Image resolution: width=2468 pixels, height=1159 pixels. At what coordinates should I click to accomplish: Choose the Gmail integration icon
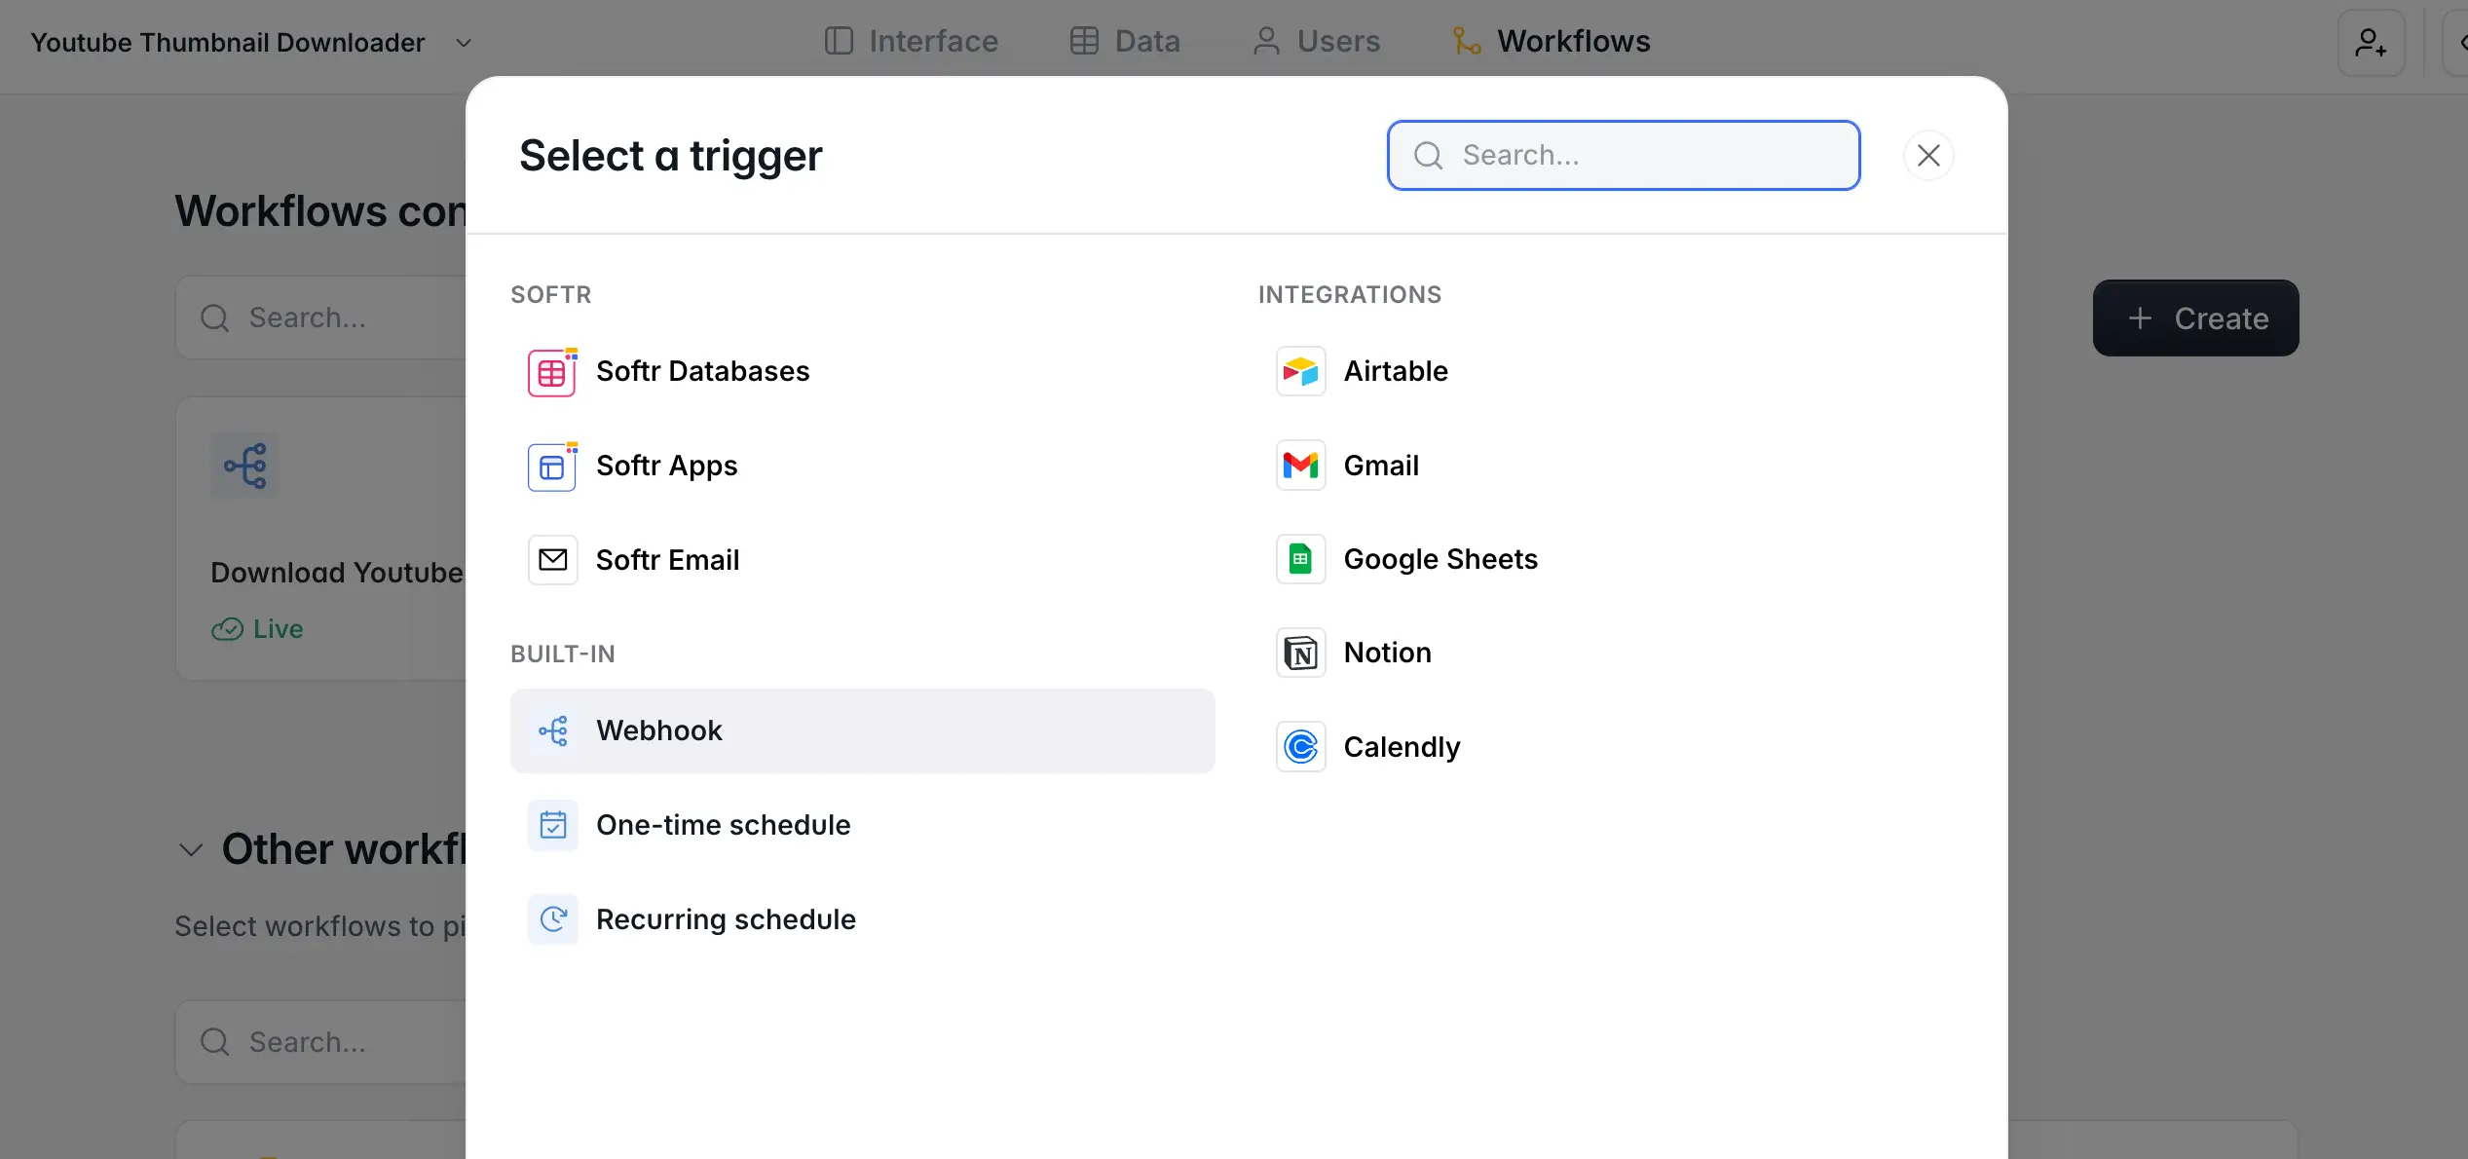1300,467
